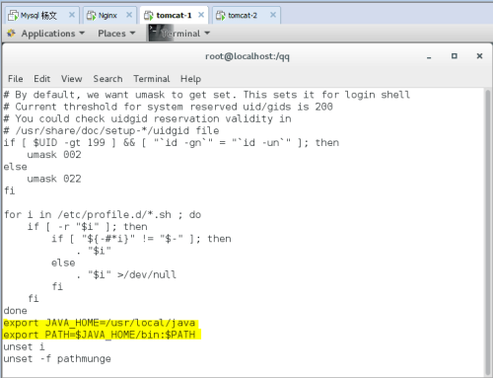The image size is (493, 378).
Task: Click the tomcat-2 tab VM icon
Action: tap(220, 15)
